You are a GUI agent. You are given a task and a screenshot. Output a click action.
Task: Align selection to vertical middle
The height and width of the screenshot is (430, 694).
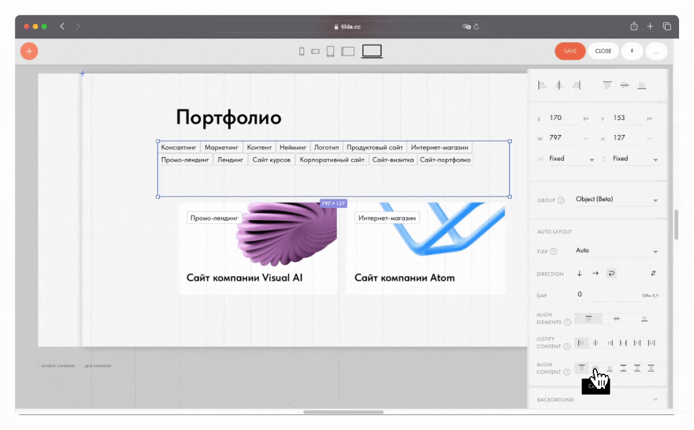[625, 85]
